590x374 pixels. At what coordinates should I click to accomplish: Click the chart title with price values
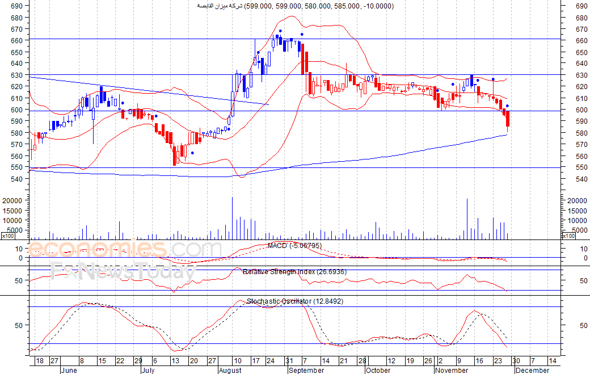[x=294, y=6]
